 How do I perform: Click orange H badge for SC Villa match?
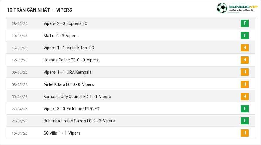[244, 133]
